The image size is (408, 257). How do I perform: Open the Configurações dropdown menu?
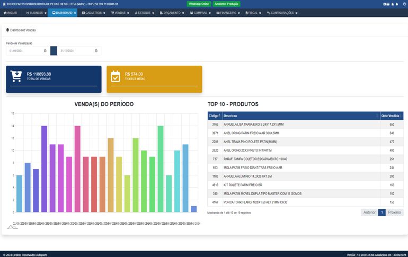281,13
